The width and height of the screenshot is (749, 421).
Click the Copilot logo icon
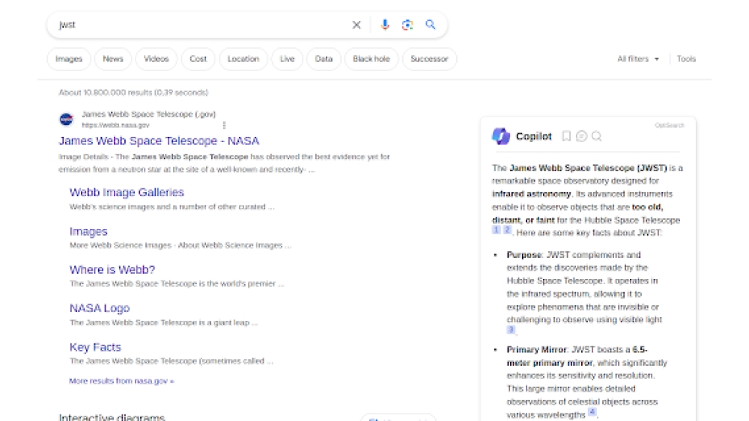pos(500,136)
